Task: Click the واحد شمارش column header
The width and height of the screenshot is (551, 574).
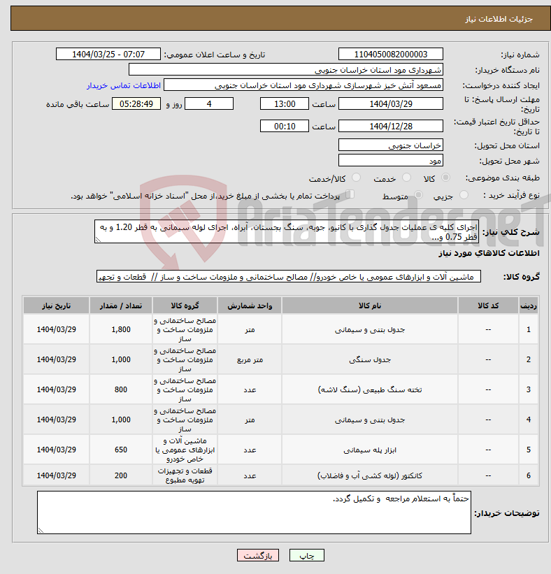Action: [x=250, y=306]
